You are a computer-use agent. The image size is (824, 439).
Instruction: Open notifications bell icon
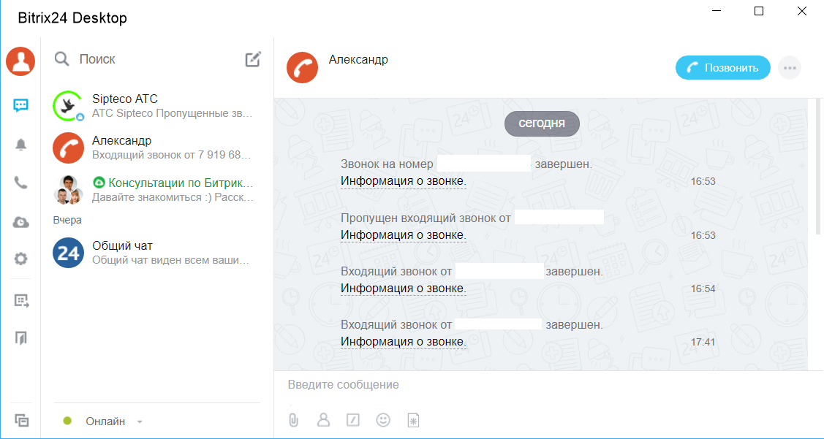tap(20, 145)
